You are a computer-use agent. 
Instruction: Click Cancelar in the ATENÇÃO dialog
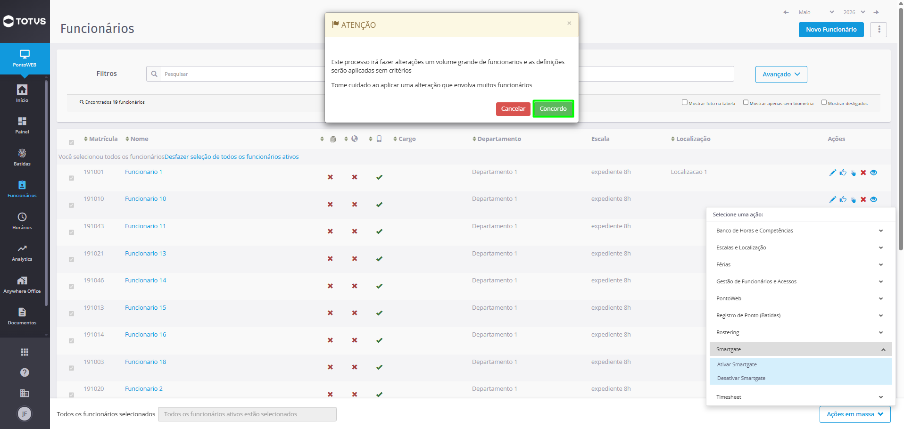(513, 109)
